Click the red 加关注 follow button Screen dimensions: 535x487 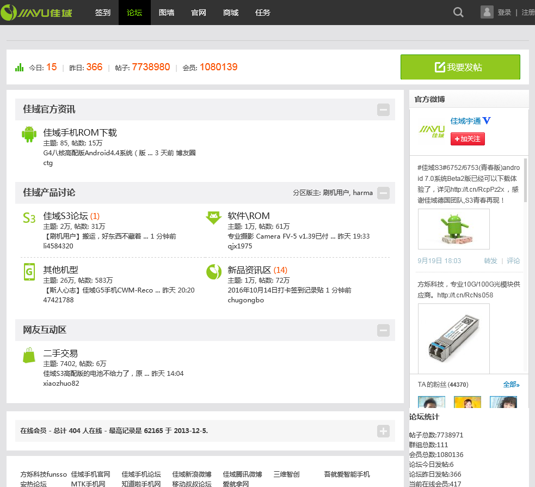(x=468, y=139)
